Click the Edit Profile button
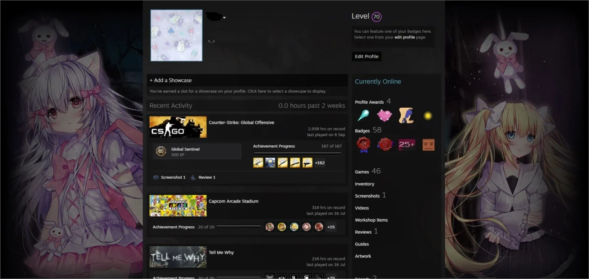Viewport: 589px width, 279px height. point(366,57)
